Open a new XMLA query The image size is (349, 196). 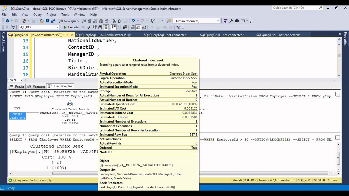coord(101,21)
